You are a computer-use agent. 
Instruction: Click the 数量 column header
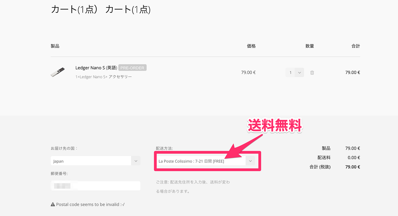tap(310, 46)
